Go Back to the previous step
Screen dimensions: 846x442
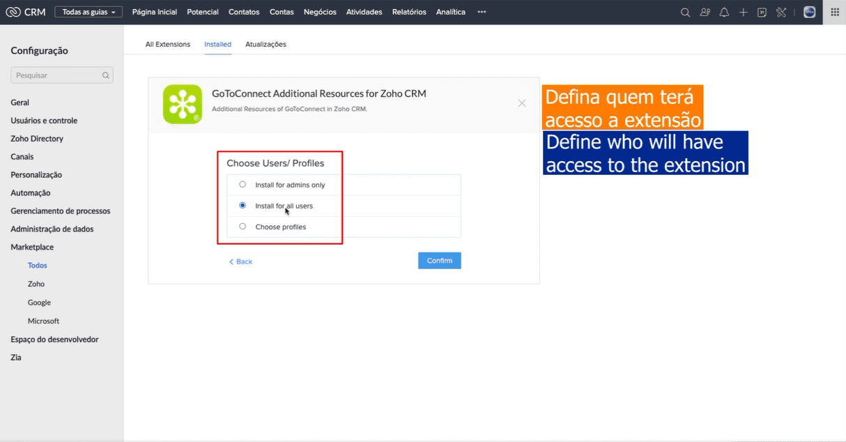click(x=240, y=261)
